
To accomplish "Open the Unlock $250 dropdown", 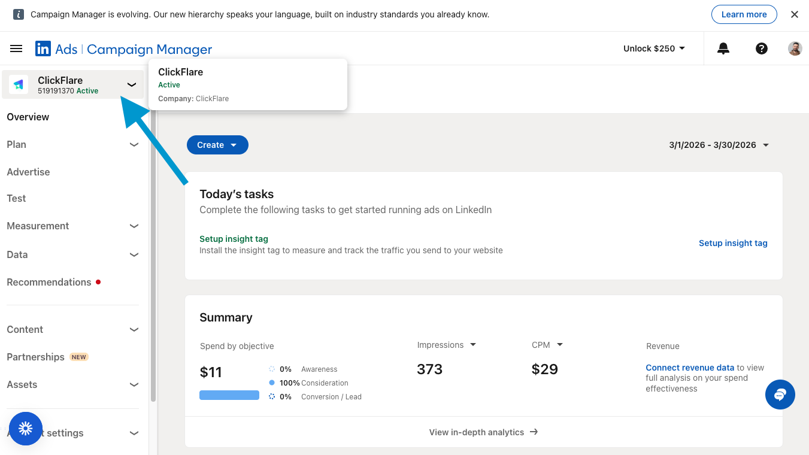I will coord(654,48).
